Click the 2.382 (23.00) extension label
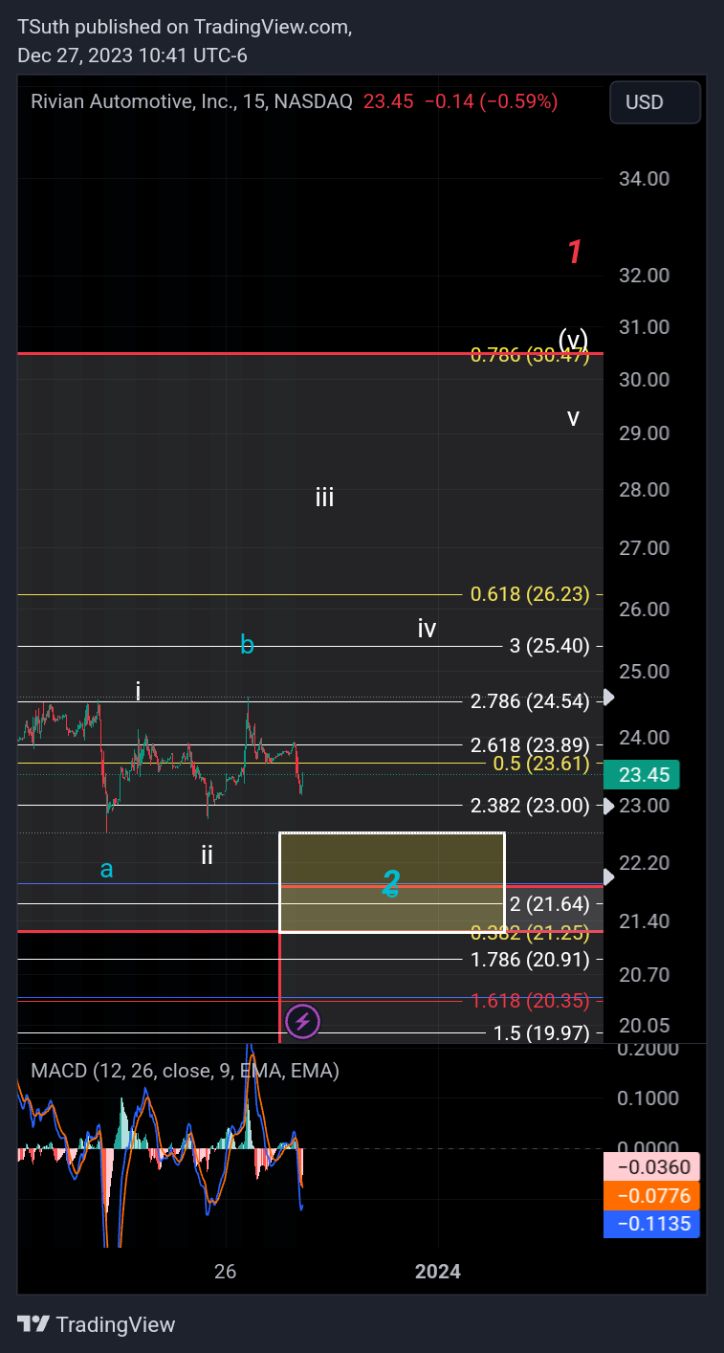724x1353 pixels. [530, 806]
